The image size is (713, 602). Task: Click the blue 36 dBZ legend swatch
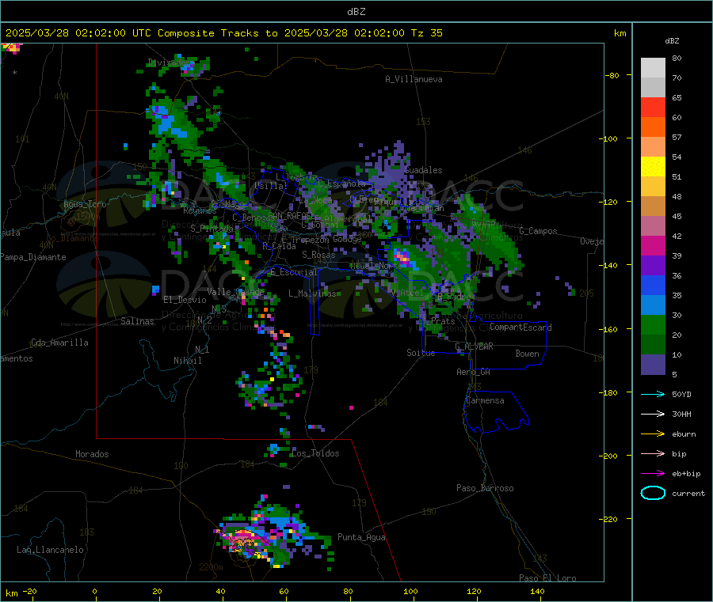coord(653,285)
